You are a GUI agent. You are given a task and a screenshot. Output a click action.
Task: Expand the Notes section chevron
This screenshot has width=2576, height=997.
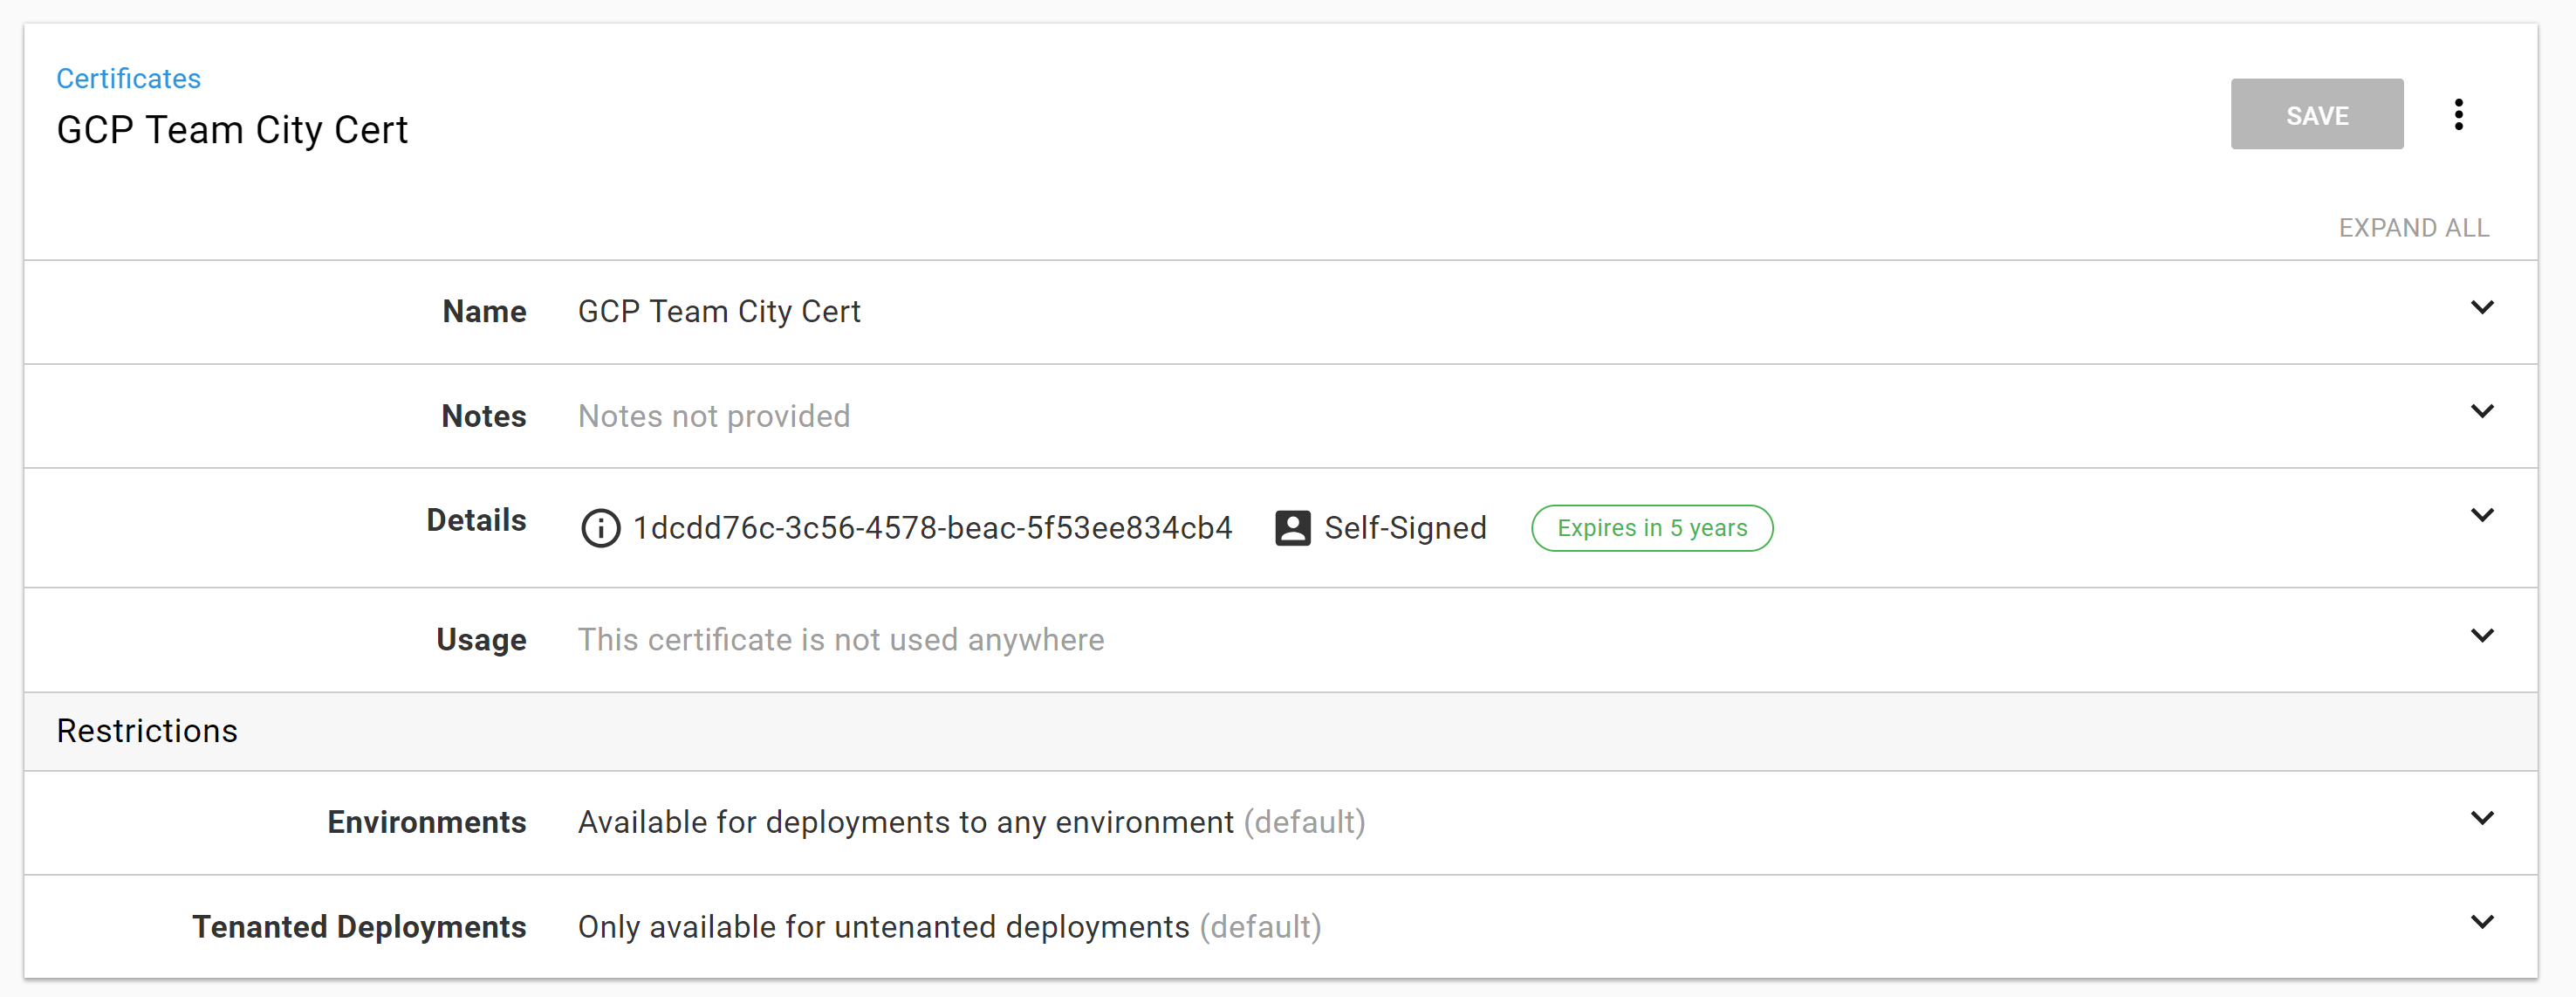pyautogui.click(x=2481, y=411)
